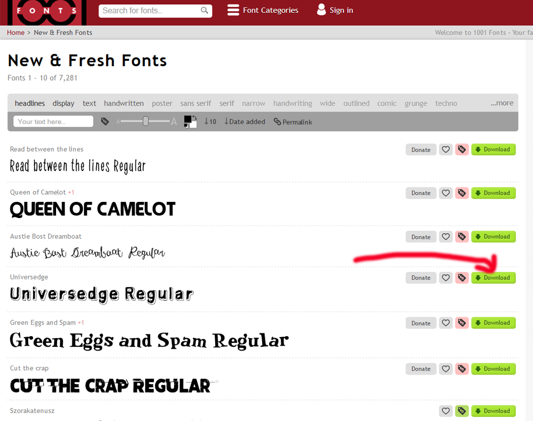Donate for Green Eggs and Spam
The height and width of the screenshot is (421, 533).
click(x=421, y=323)
